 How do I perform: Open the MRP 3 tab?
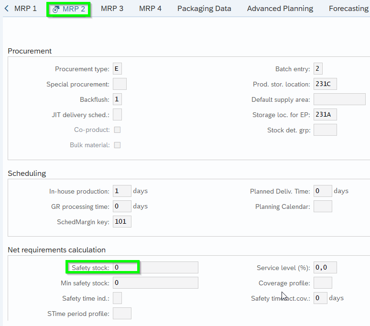[x=112, y=9]
